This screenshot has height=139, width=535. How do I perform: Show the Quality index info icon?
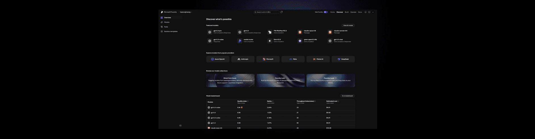[x=248, y=101]
